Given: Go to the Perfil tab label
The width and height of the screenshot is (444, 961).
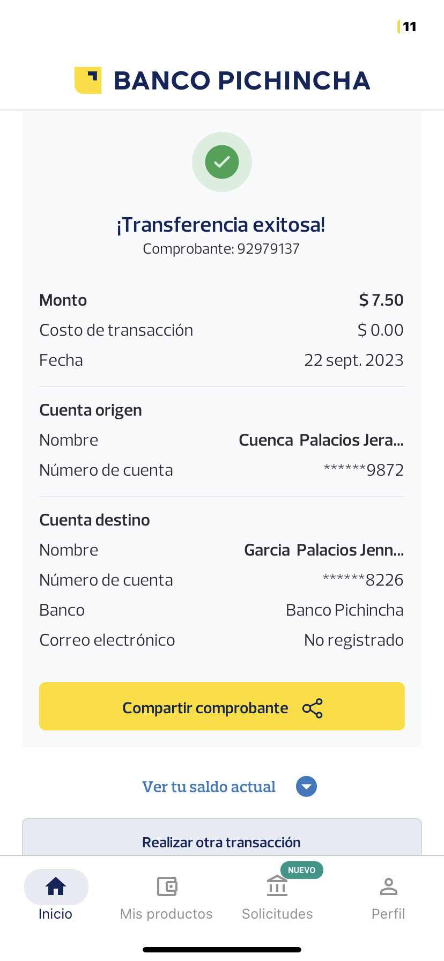Looking at the screenshot, I should pyautogui.click(x=388, y=914).
